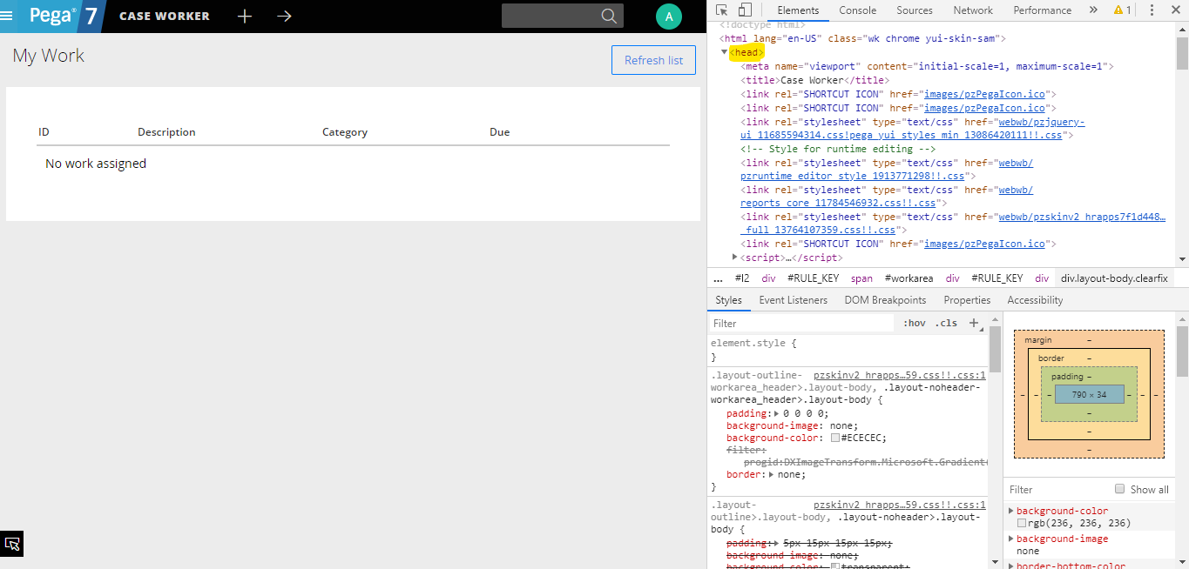Expand the background-color computed property

tap(1011, 511)
